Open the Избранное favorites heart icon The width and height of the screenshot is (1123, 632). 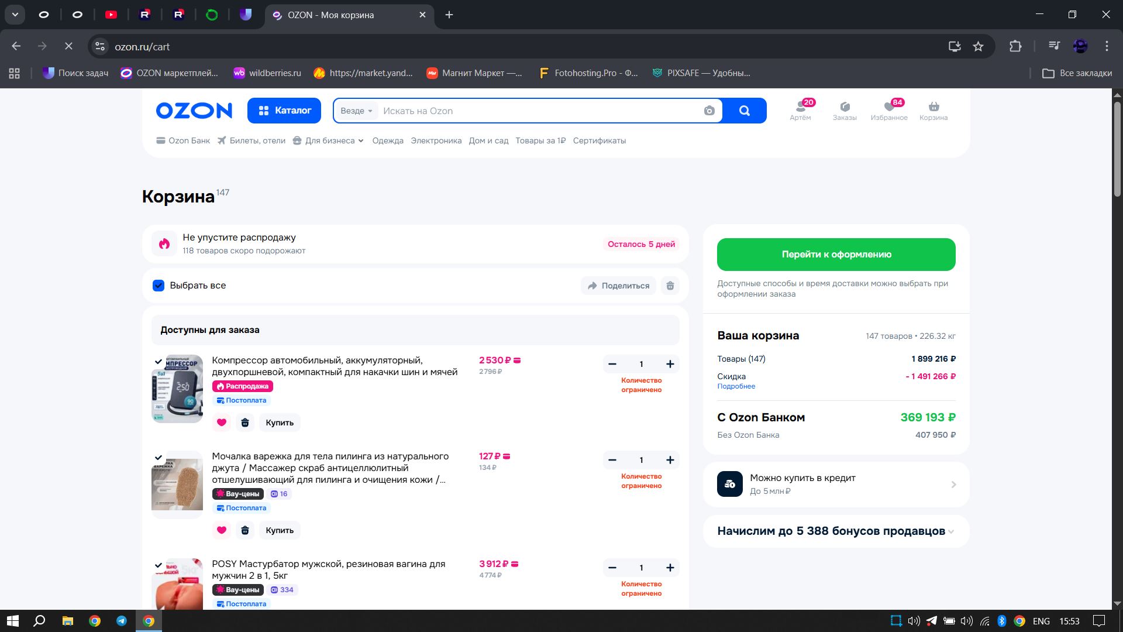888,107
